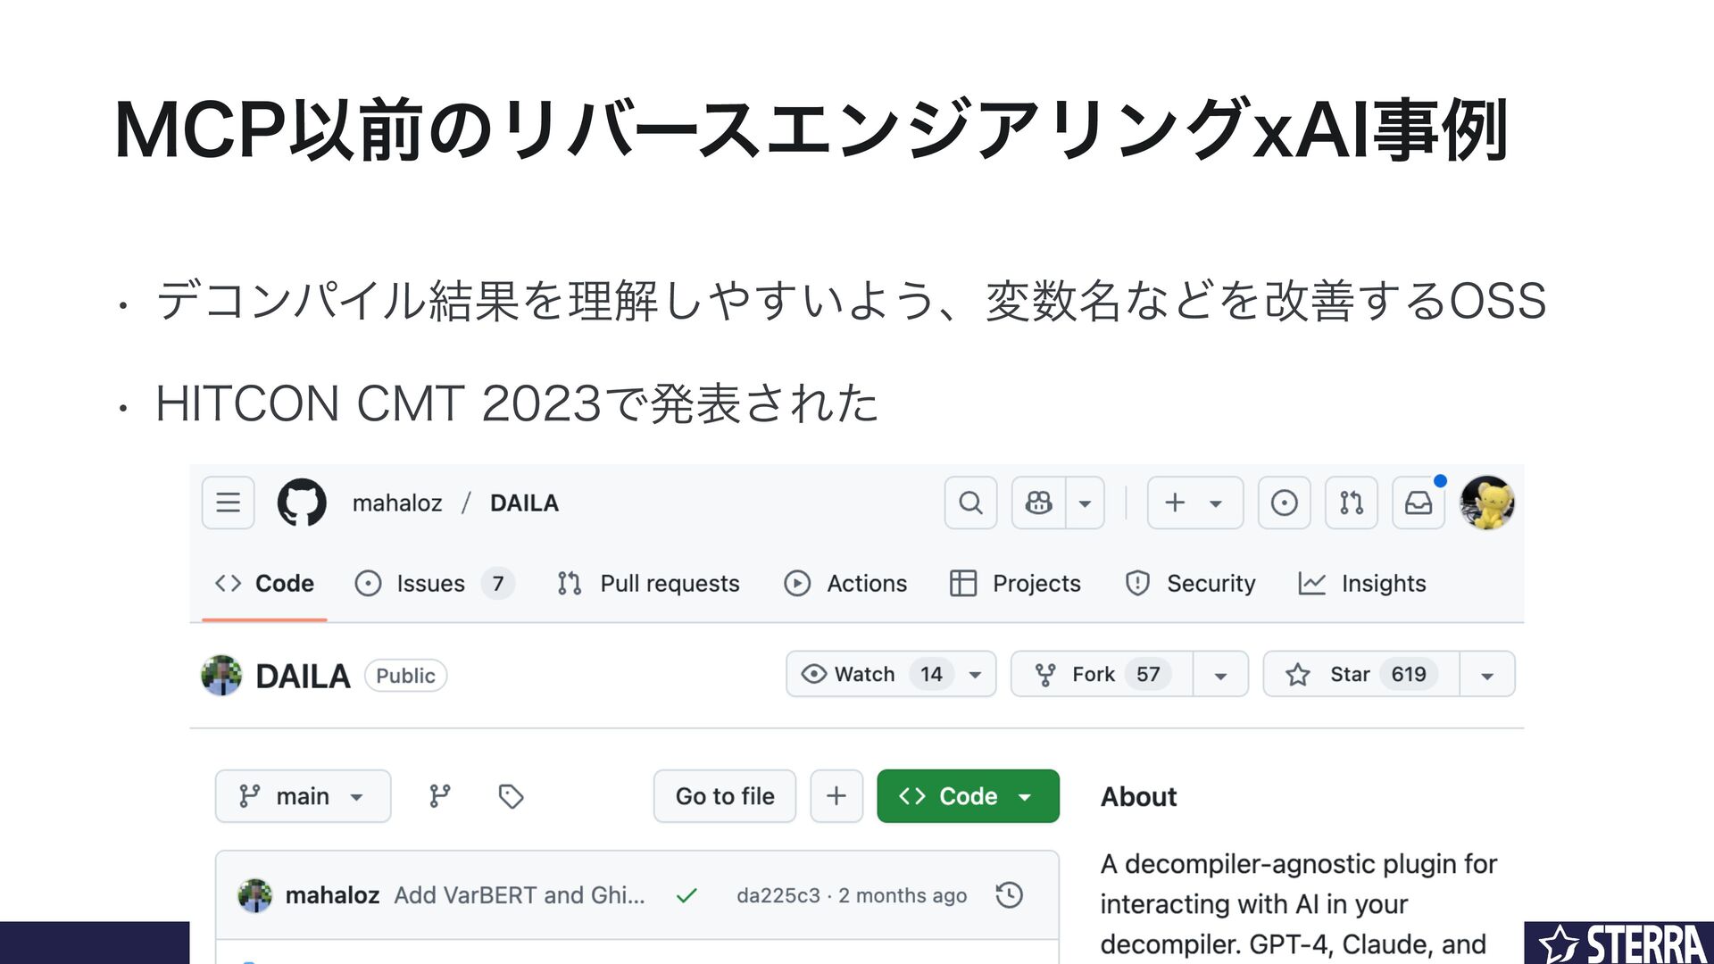This screenshot has height=964, width=1714.
Task: Click the Go to file button
Action: coord(725,796)
